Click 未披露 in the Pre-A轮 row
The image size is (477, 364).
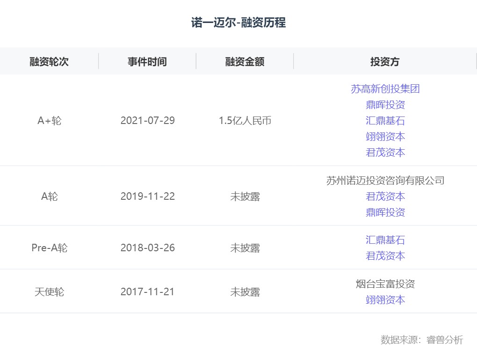pos(245,248)
